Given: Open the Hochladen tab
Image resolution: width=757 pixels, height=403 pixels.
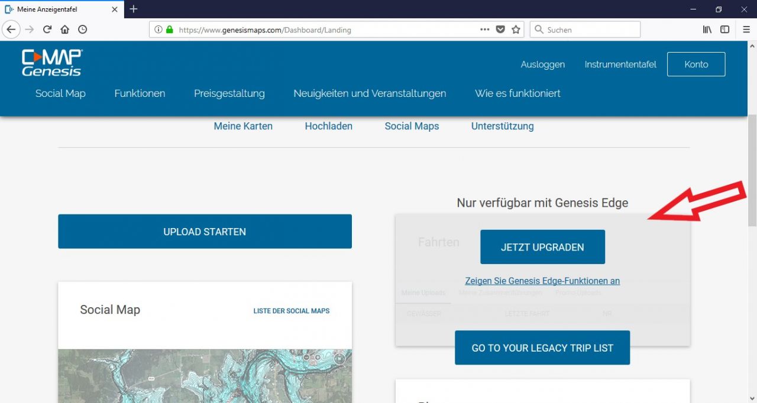Looking at the screenshot, I should pyautogui.click(x=328, y=126).
